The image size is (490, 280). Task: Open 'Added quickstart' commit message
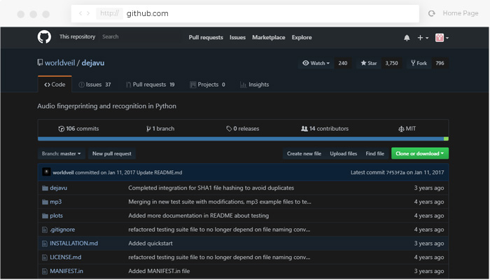click(150, 244)
